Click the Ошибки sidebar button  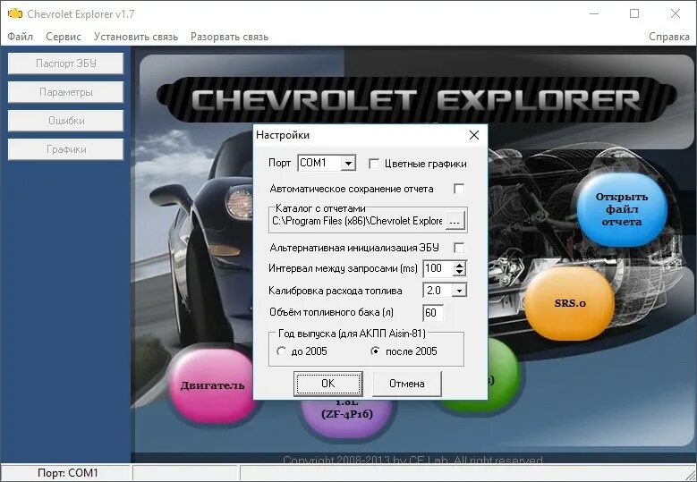(66, 121)
